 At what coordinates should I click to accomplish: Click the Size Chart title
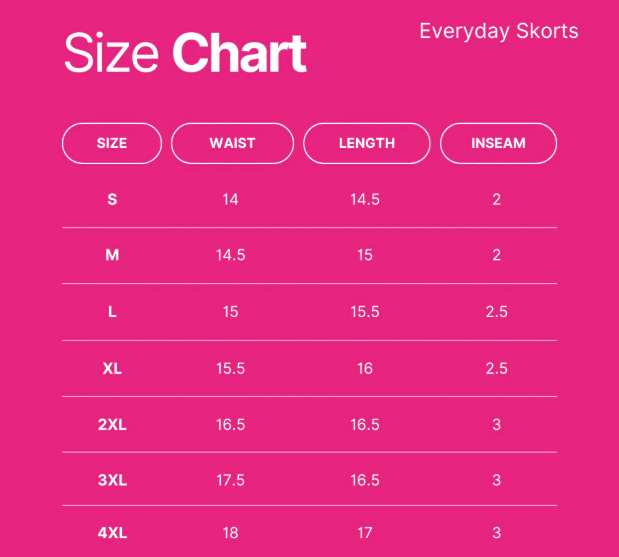pos(185,53)
